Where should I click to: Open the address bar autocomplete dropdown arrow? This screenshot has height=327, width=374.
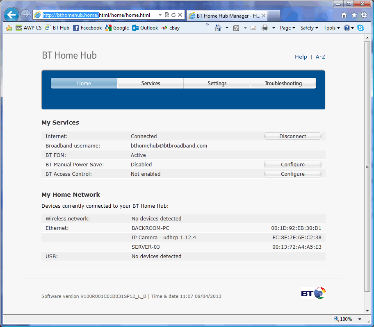[160, 15]
